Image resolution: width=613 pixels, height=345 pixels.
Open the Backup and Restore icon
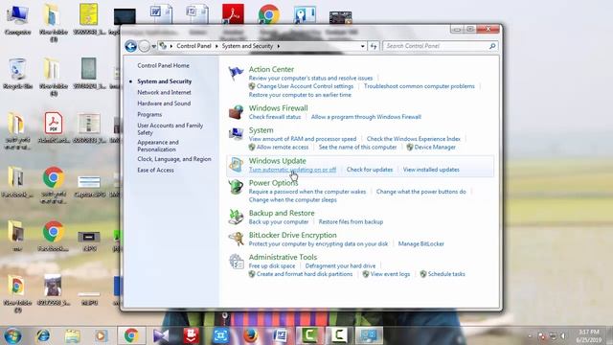236,217
